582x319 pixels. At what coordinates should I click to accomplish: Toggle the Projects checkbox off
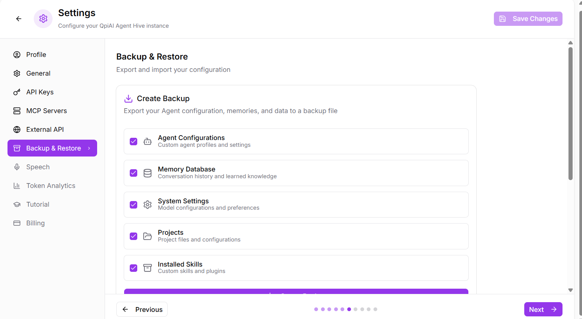(133, 236)
